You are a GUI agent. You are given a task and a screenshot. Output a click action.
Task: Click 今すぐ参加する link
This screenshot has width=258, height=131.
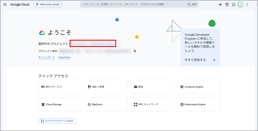[195, 60]
